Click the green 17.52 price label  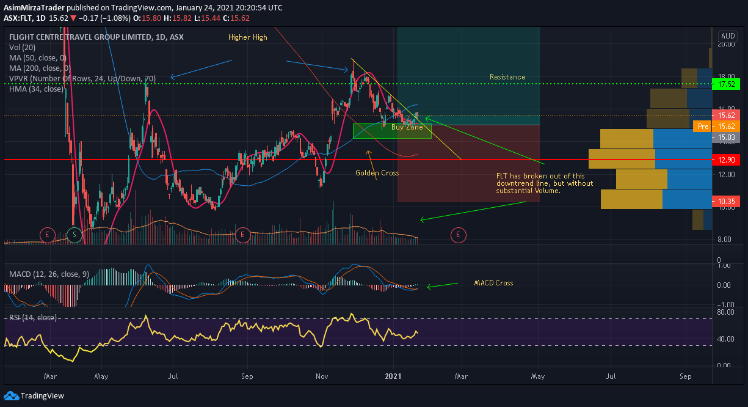pyautogui.click(x=727, y=85)
